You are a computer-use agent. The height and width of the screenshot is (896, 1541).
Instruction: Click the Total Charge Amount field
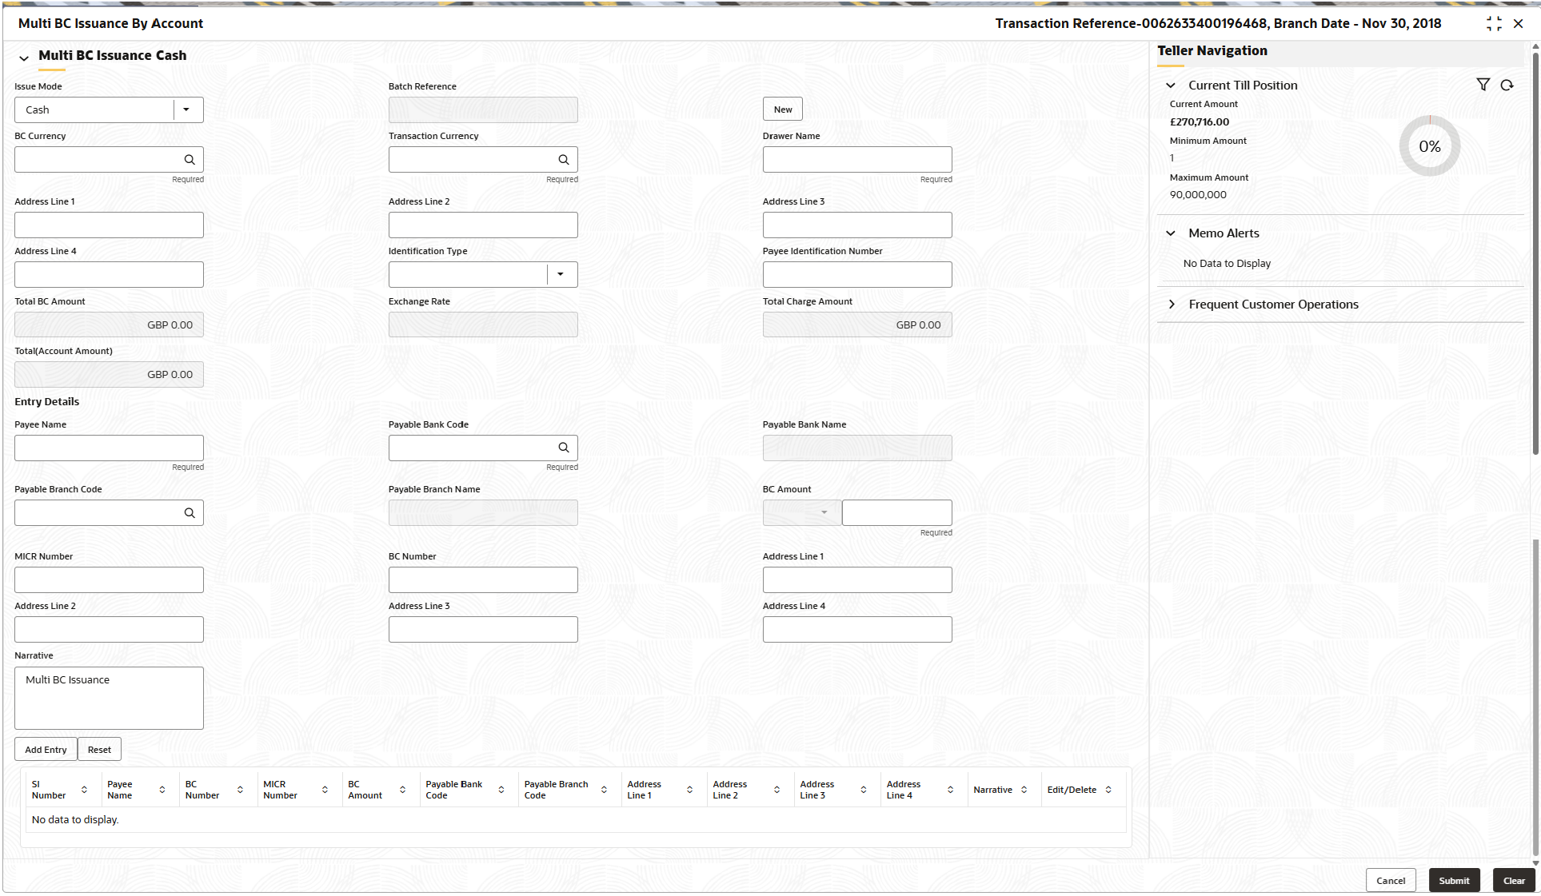click(857, 325)
